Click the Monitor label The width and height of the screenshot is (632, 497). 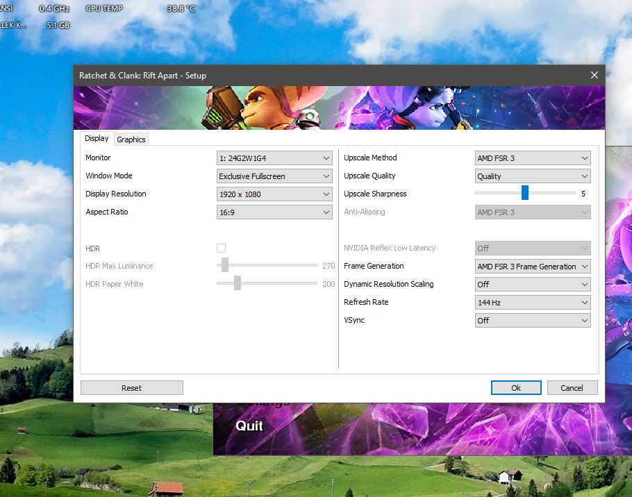(98, 158)
